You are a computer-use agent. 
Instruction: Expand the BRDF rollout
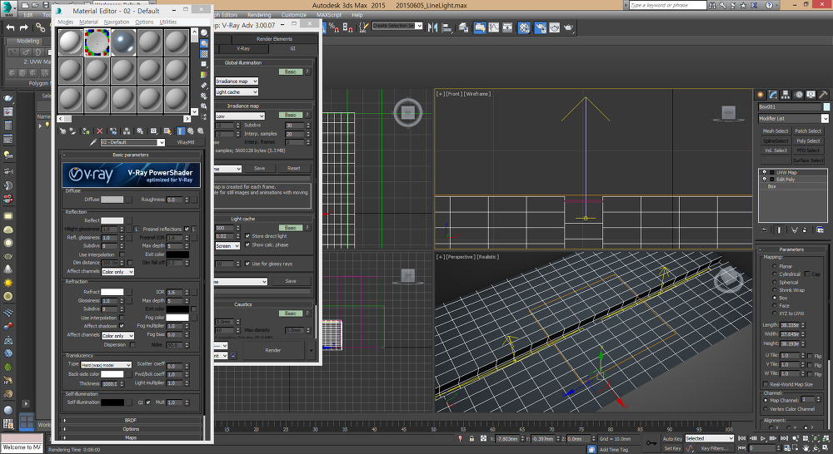point(131,421)
